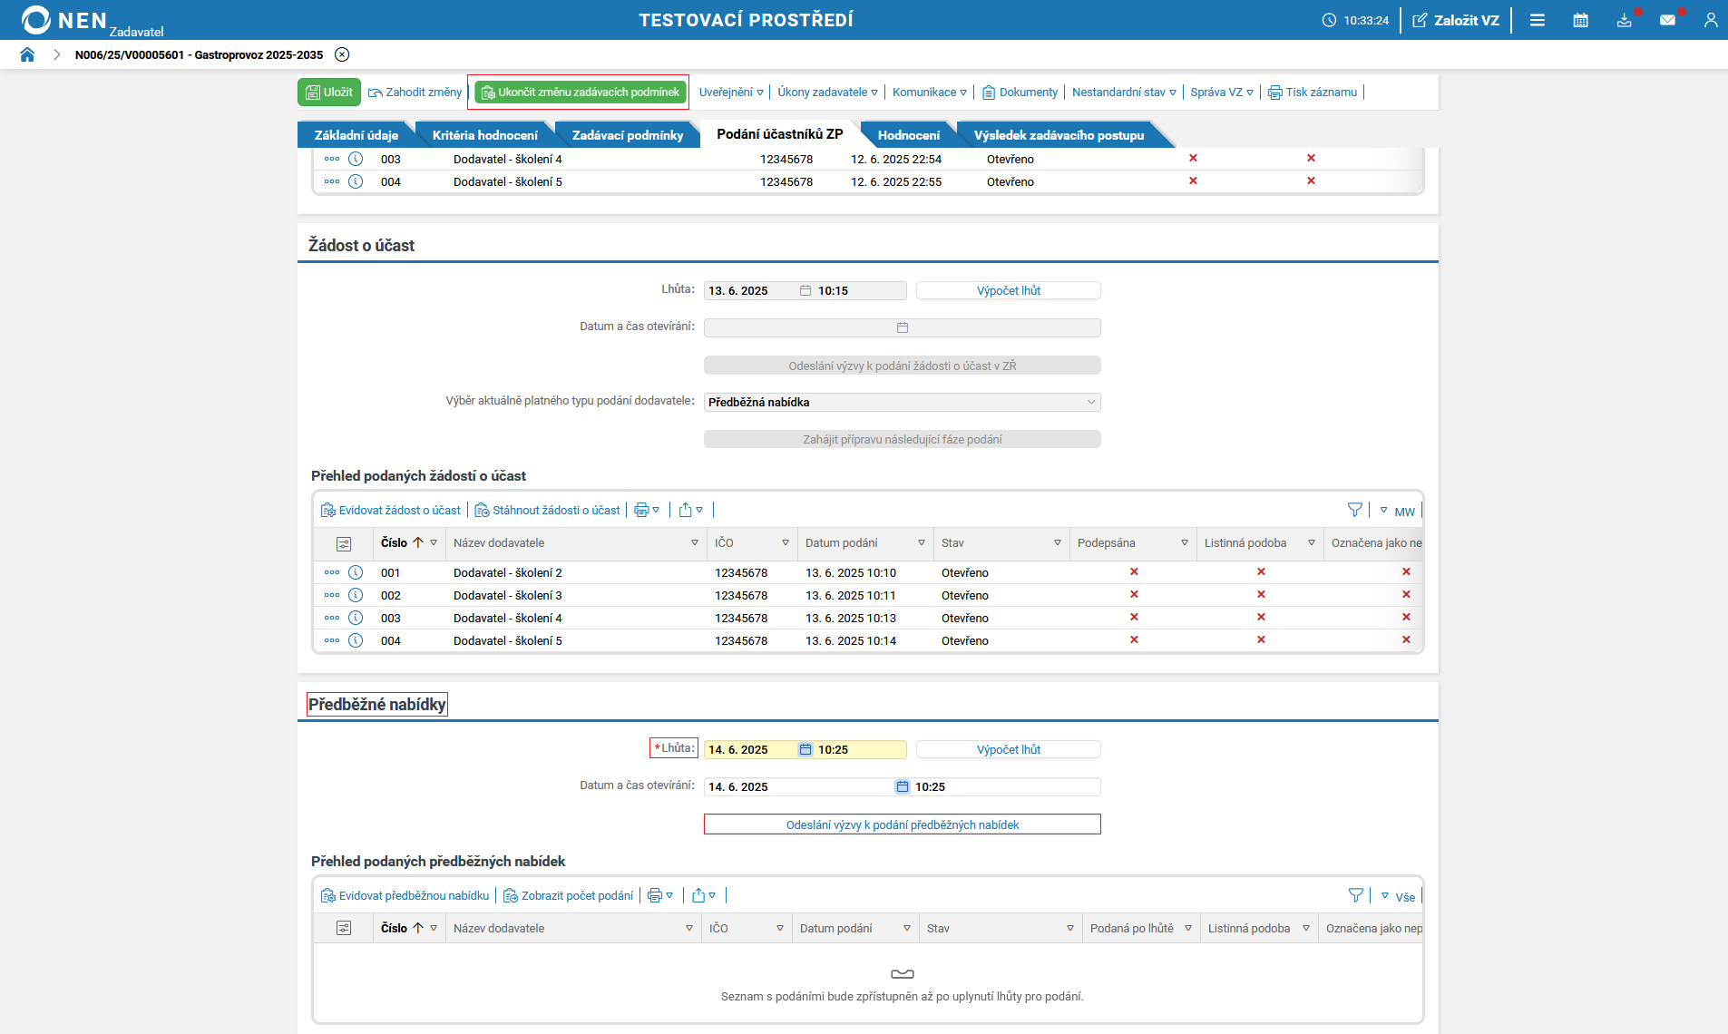Switch to the Kritéria hodnocení tab
This screenshot has height=1034, width=1728.
tap(484, 135)
